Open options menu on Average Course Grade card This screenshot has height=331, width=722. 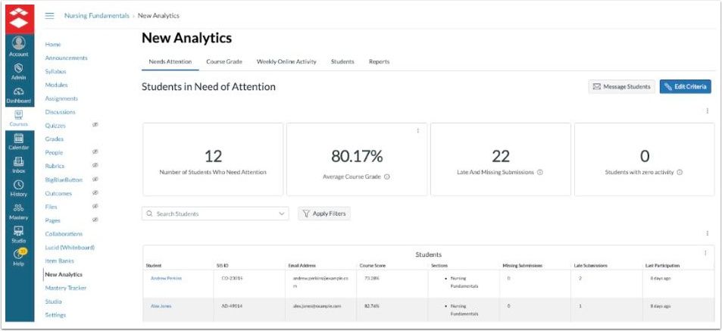click(417, 131)
